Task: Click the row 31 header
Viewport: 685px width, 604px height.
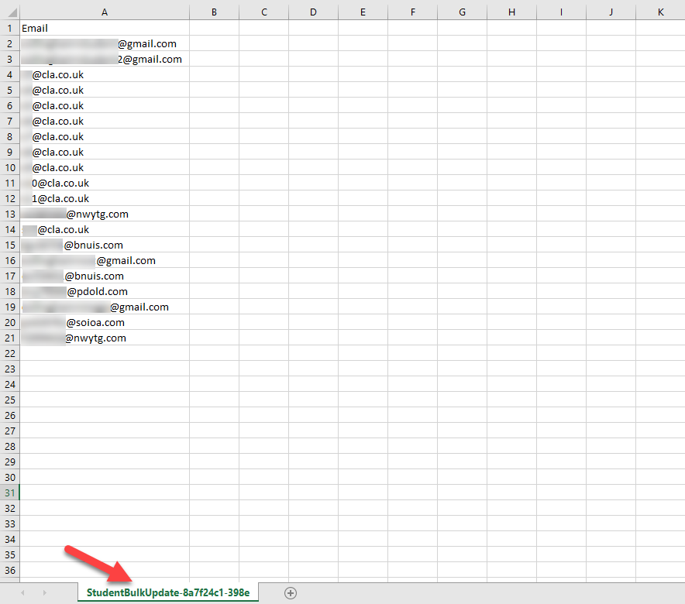Action: point(9,492)
